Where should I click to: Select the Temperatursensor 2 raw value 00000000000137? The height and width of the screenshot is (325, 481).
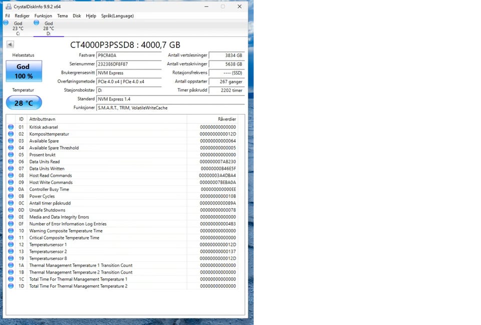click(x=218, y=251)
